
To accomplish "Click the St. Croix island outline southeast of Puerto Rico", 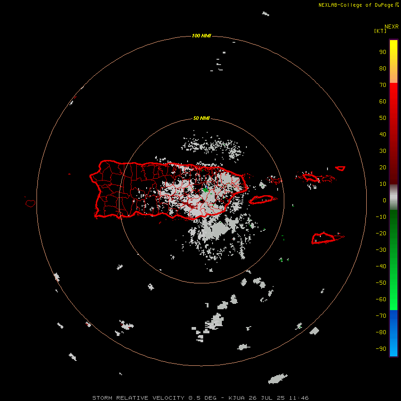I will point(323,238).
